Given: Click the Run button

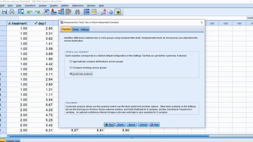Looking at the screenshot, I should 109,125.
